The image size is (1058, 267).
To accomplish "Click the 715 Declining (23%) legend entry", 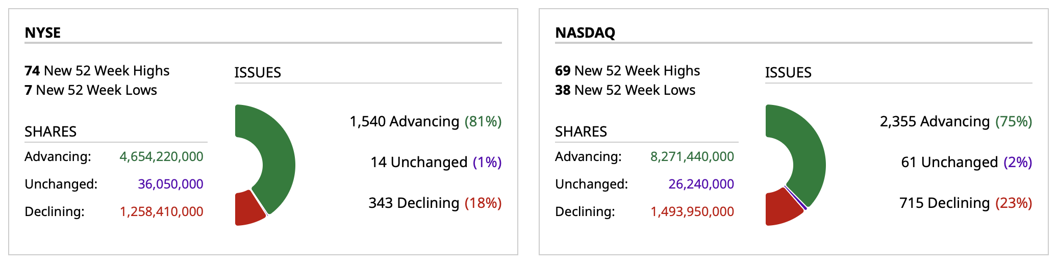I will point(965,203).
